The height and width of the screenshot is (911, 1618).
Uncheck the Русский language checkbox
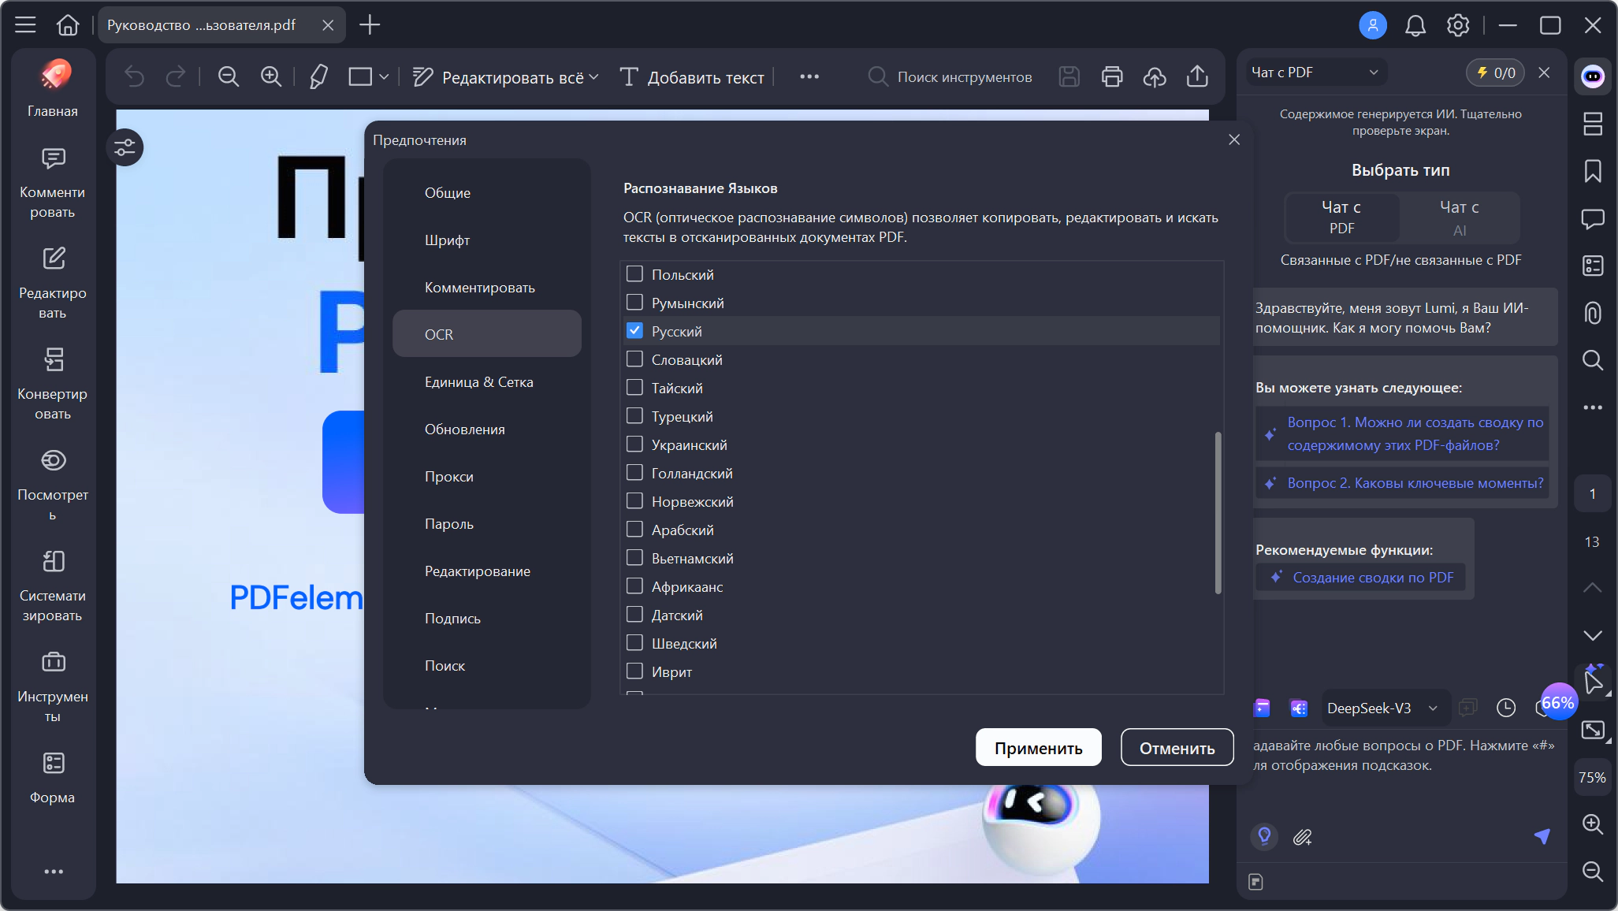pyautogui.click(x=634, y=331)
